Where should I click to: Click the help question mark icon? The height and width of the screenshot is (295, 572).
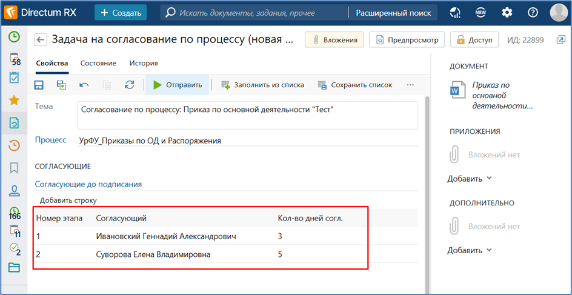click(533, 13)
